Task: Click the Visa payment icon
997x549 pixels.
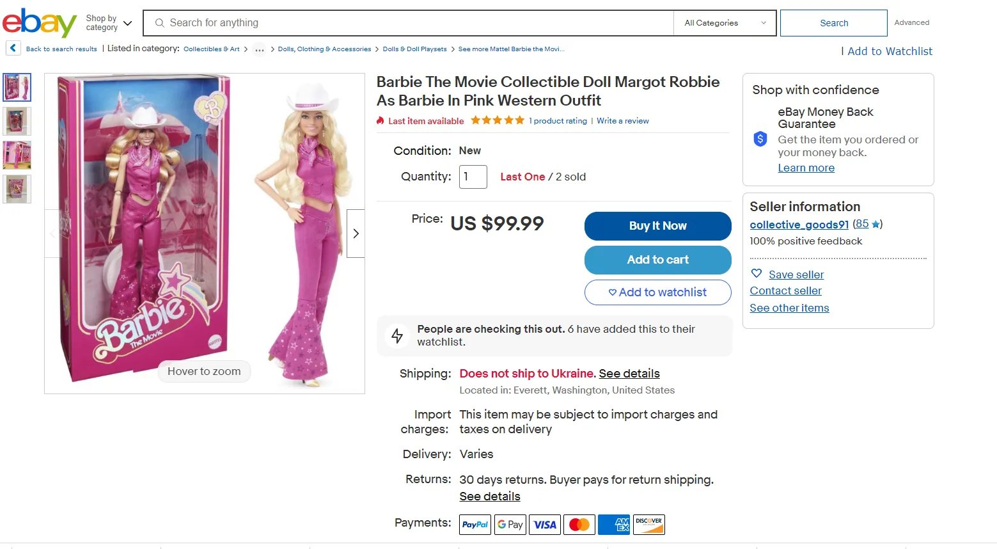Action: 545,525
